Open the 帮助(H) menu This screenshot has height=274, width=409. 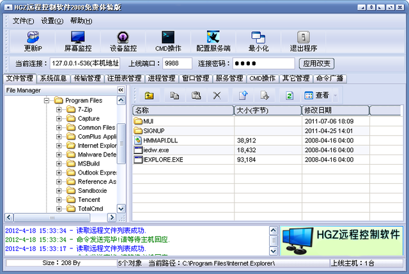point(81,20)
